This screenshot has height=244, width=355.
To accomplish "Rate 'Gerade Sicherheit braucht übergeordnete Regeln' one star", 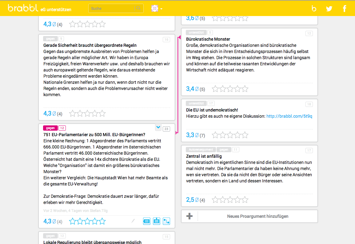I will (73, 113).
